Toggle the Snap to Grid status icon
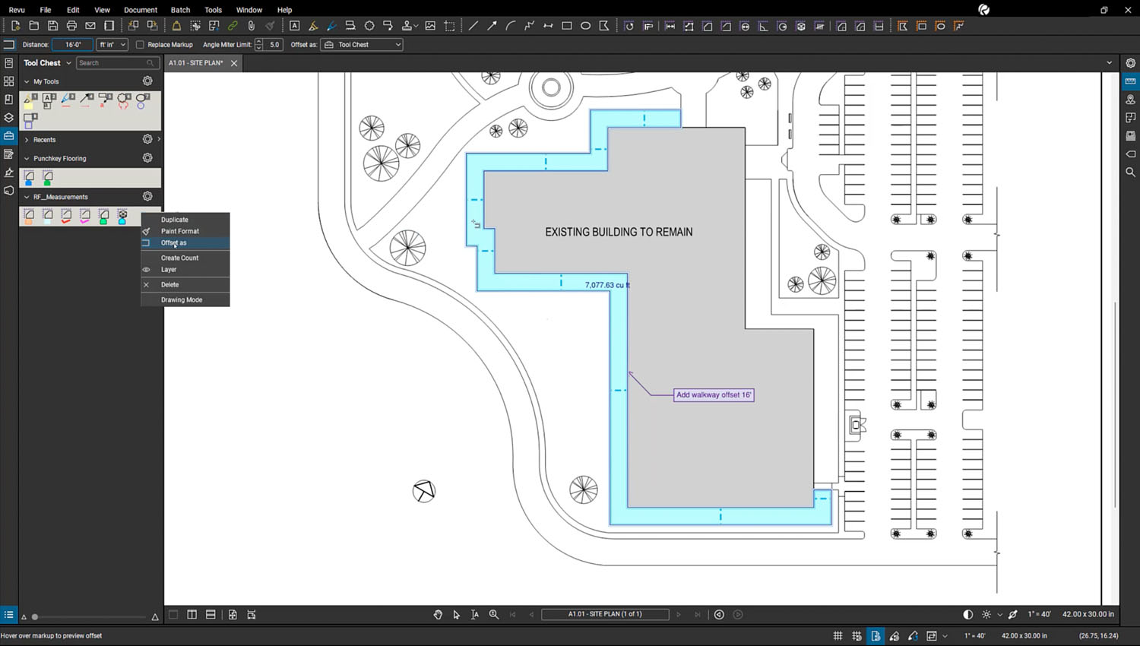Viewport: 1140px width, 646px height. point(857,635)
